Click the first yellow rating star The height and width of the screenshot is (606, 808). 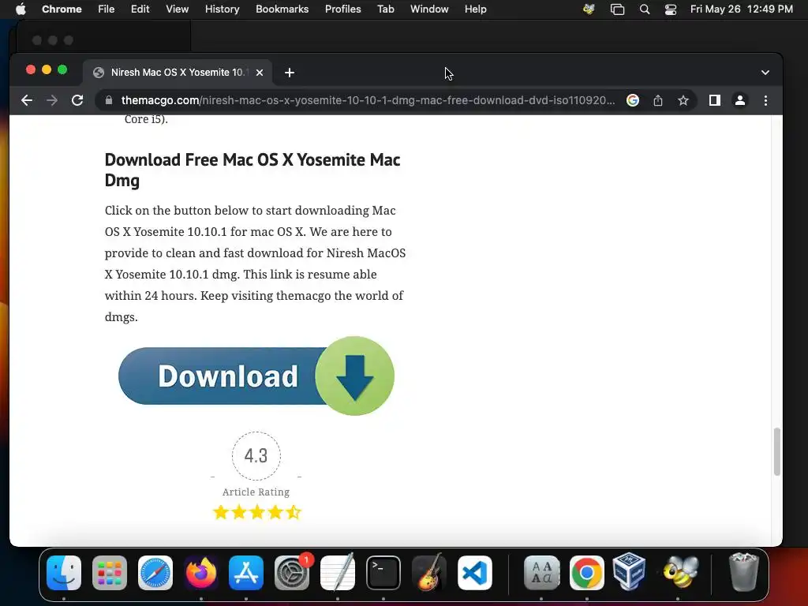click(221, 512)
